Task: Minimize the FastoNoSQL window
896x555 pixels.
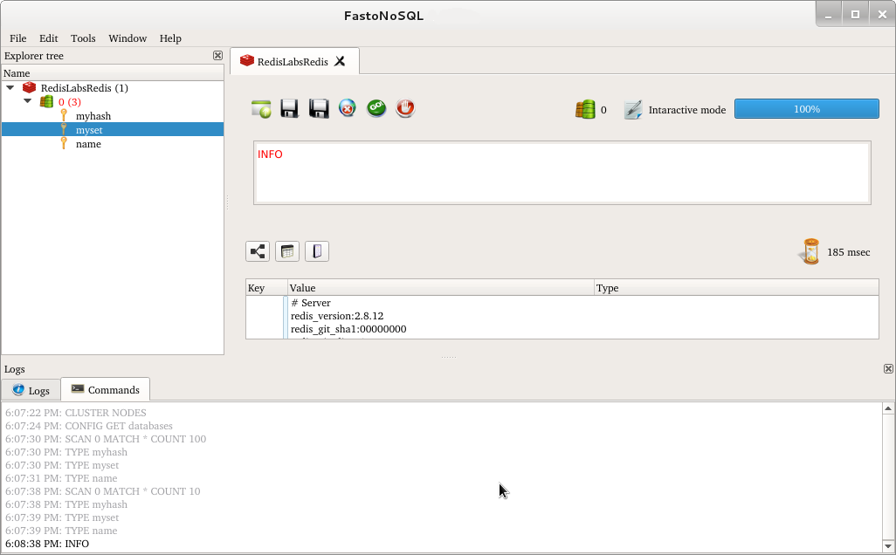Action: tap(828, 15)
